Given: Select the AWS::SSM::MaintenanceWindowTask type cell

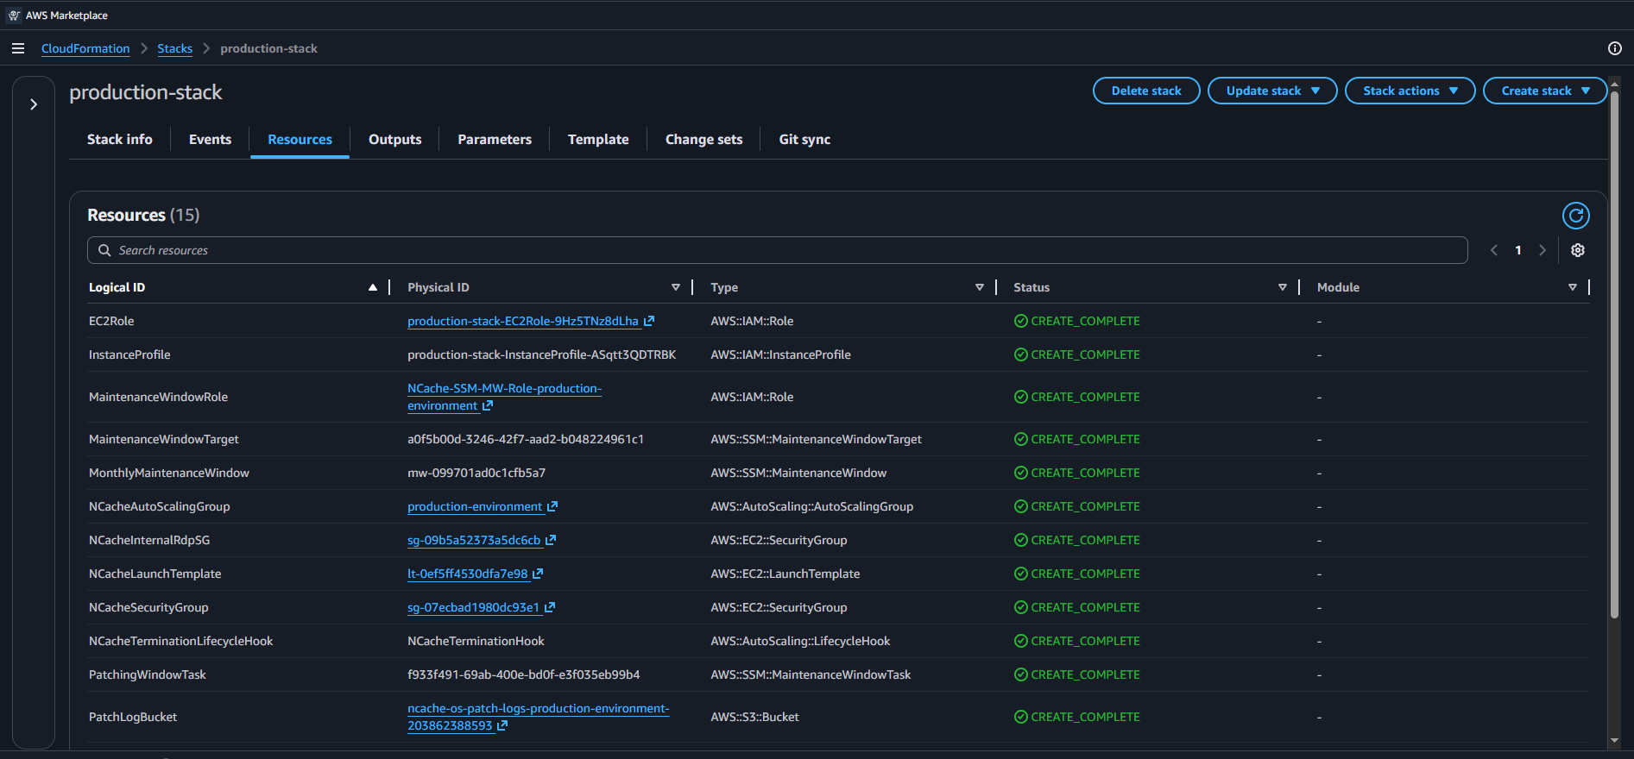Looking at the screenshot, I should click(x=811, y=674).
